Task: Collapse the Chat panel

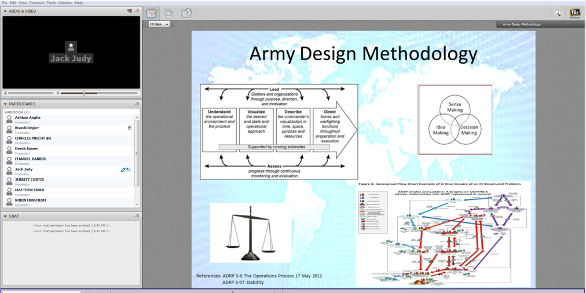Action: tap(5, 216)
